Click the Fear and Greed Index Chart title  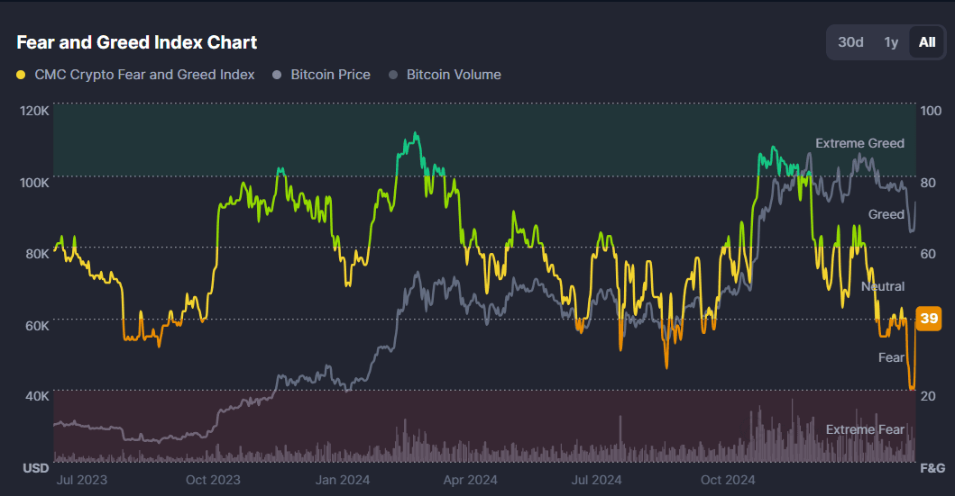tap(137, 42)
